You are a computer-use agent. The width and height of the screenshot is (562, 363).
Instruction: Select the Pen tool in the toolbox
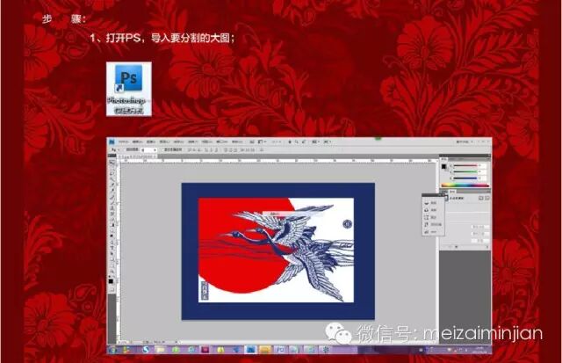112,242
